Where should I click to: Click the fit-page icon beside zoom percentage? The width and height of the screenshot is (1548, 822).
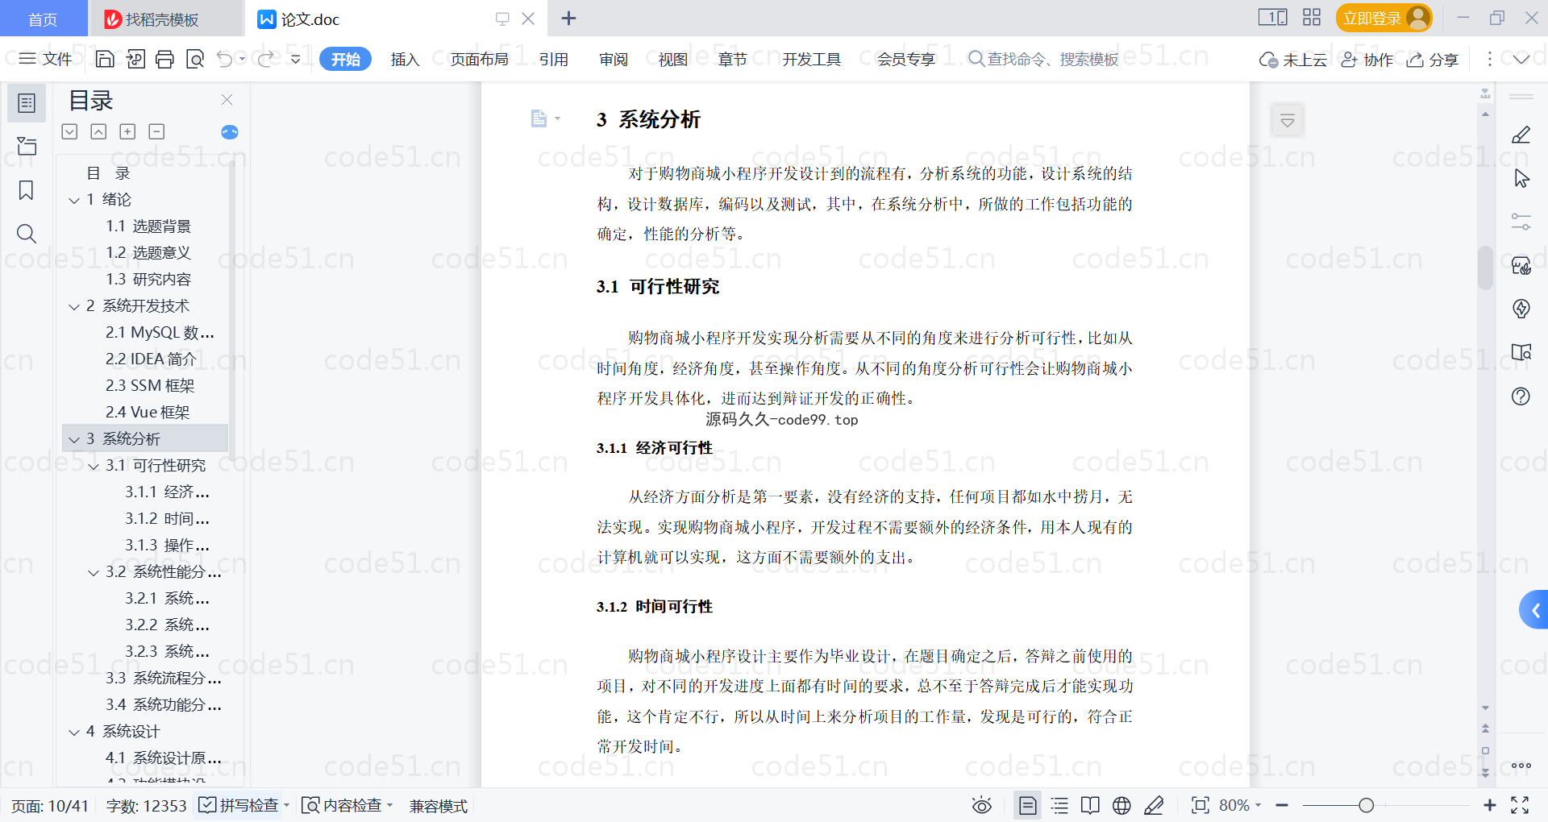pyautogui.click(x=1200, y=805)
